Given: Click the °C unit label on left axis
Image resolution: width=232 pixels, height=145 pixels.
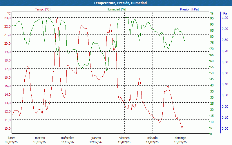Looking at the screenshot, I should point(9,13).
